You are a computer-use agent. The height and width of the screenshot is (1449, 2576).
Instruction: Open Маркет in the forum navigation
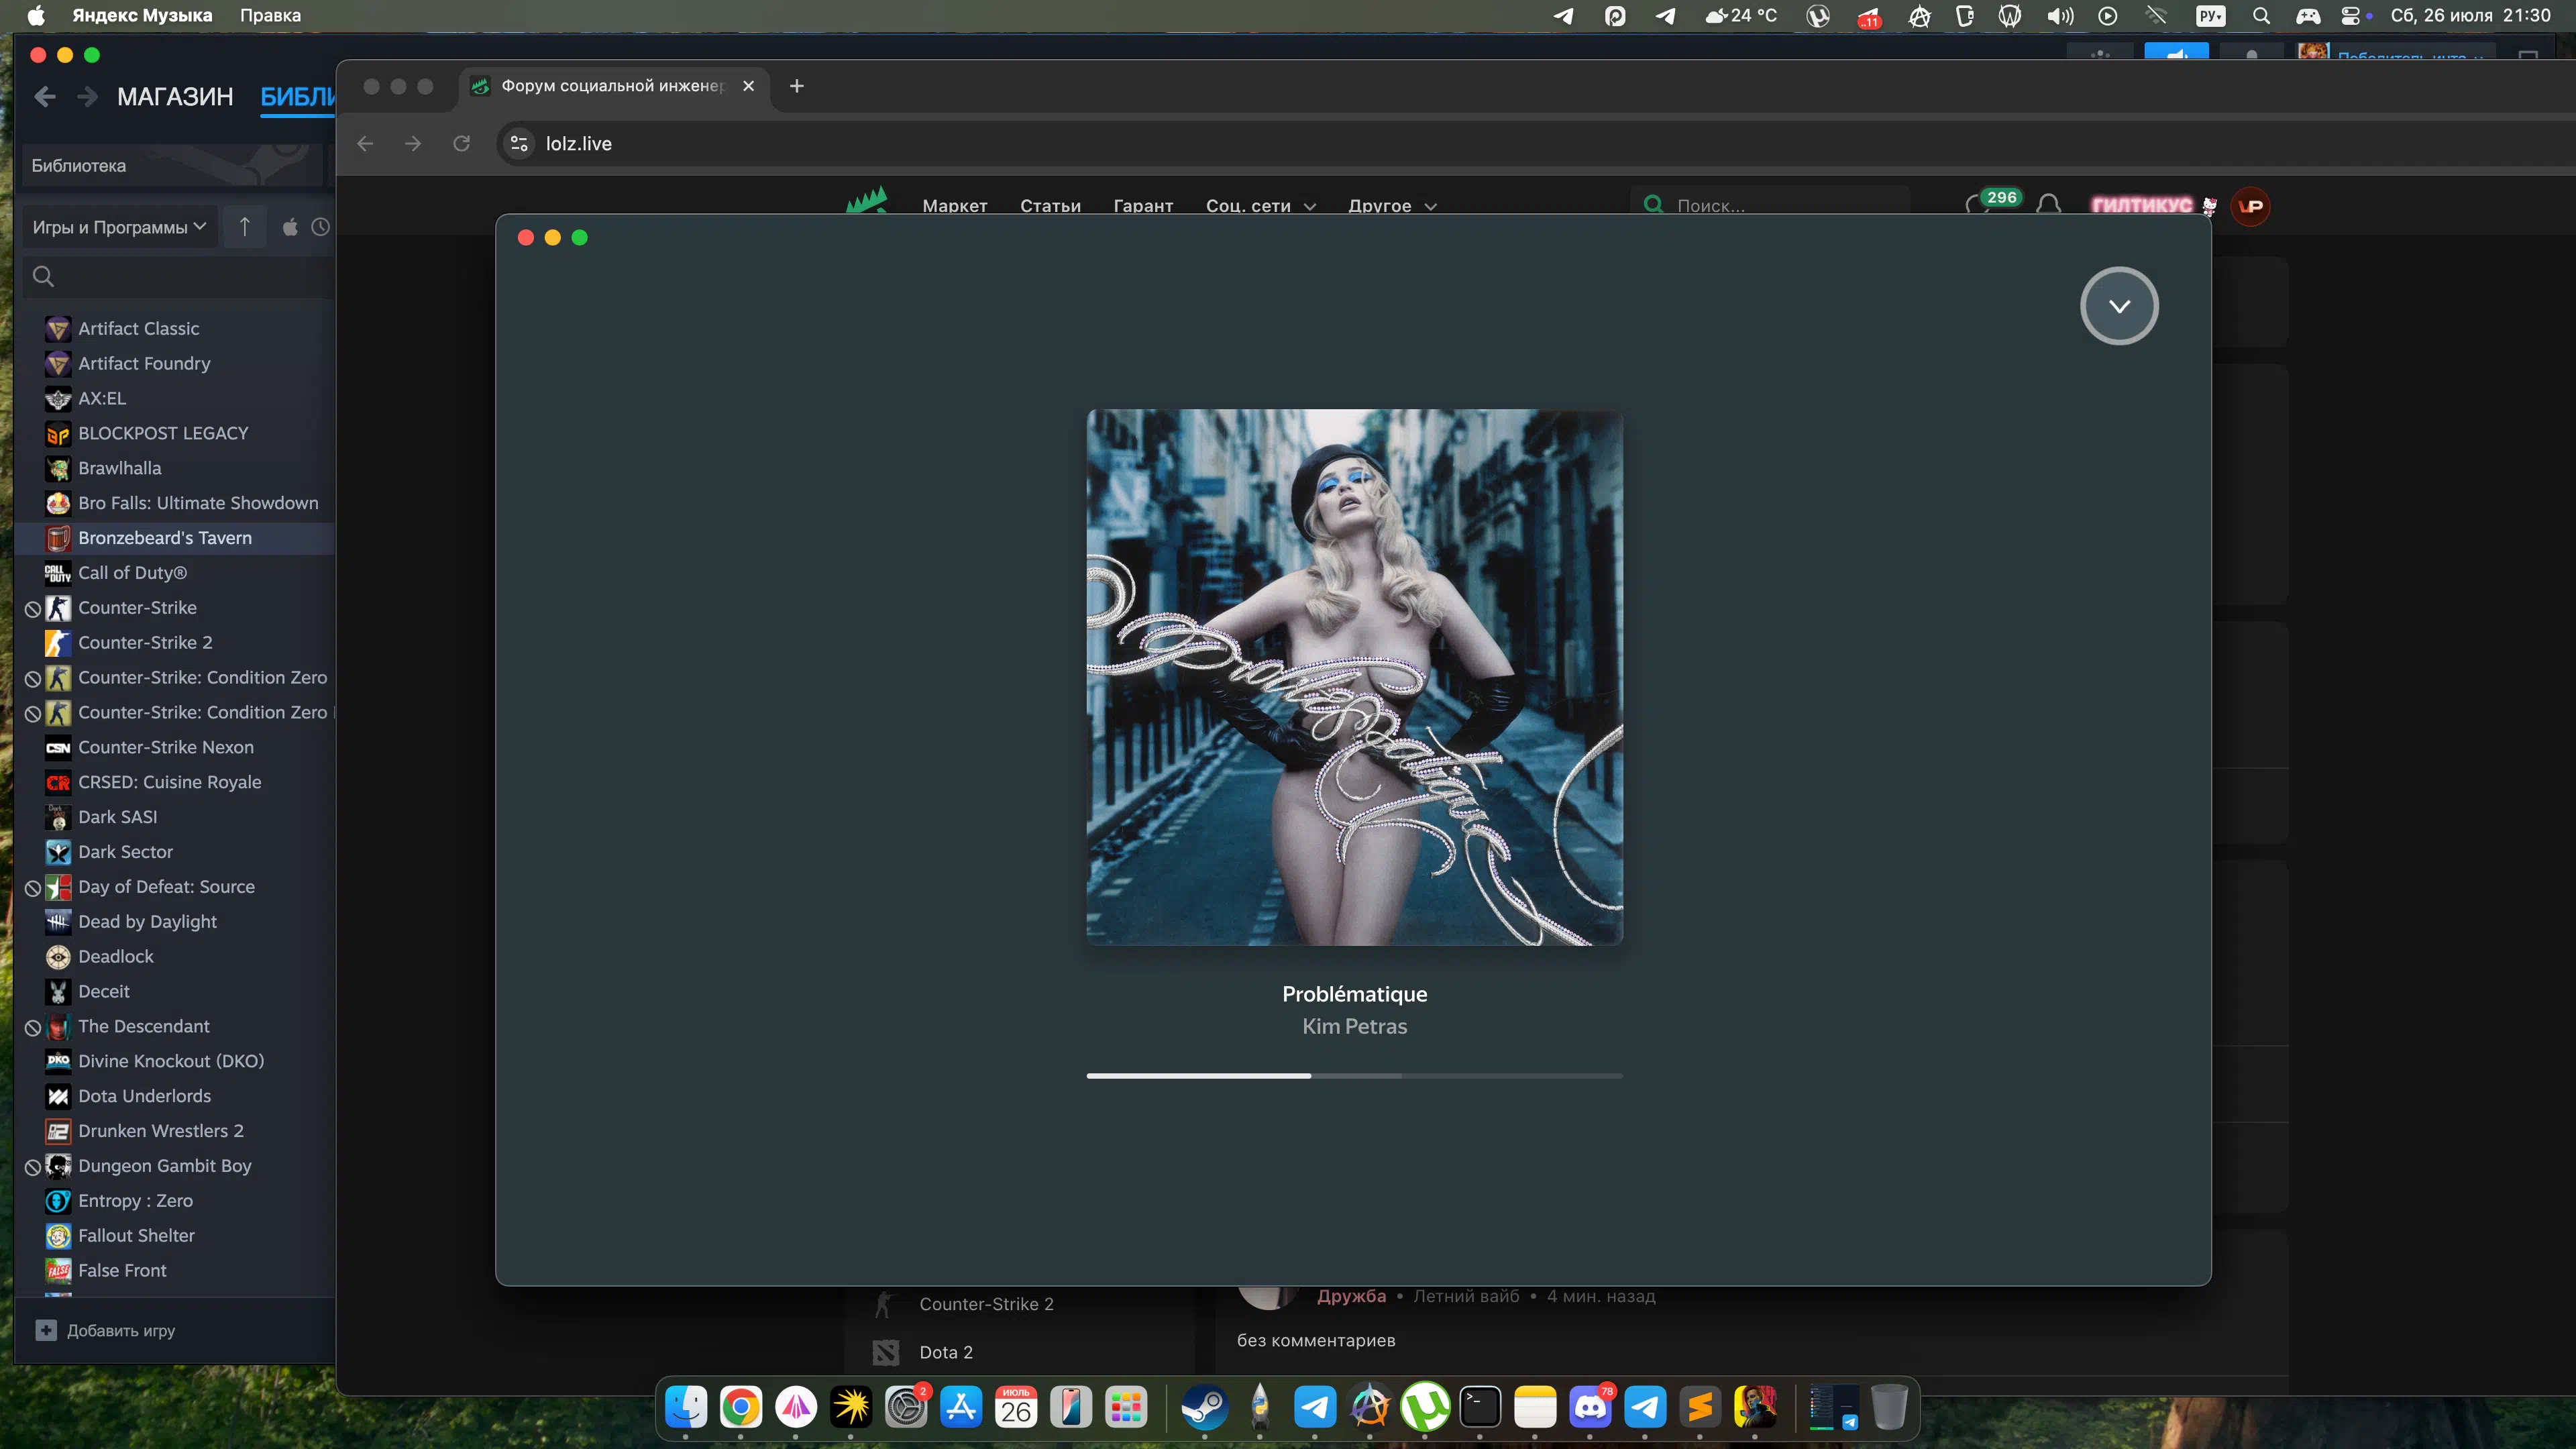point(954,206)
